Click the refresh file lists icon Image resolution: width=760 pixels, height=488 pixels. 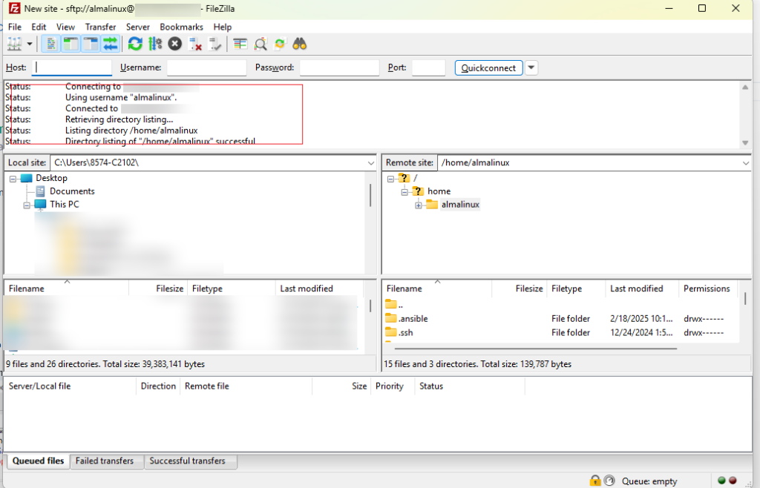click(x=135, y=44)
